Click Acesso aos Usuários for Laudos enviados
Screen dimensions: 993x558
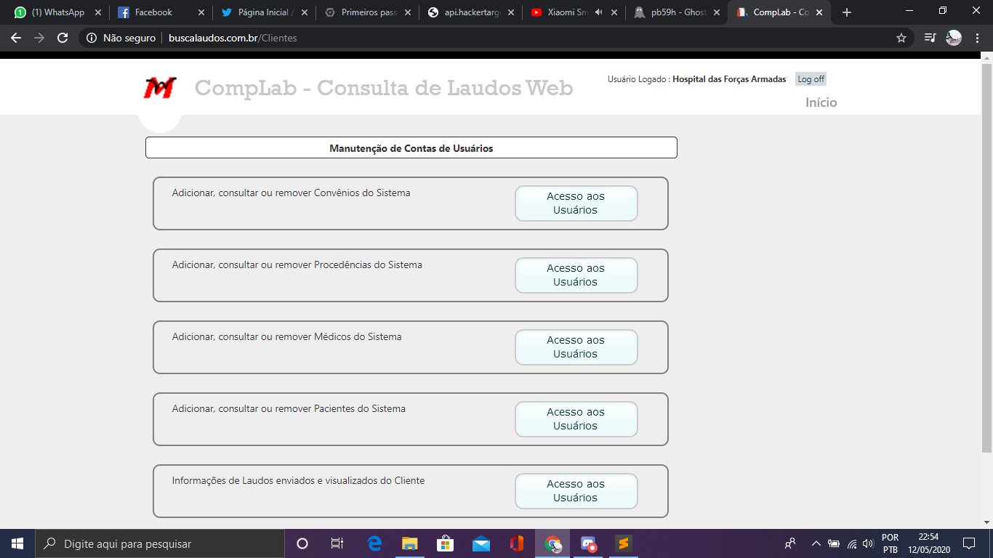point(576,491)
